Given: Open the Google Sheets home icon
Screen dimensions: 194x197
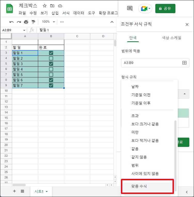Looking at the screenshot, I should coord(10,9).
